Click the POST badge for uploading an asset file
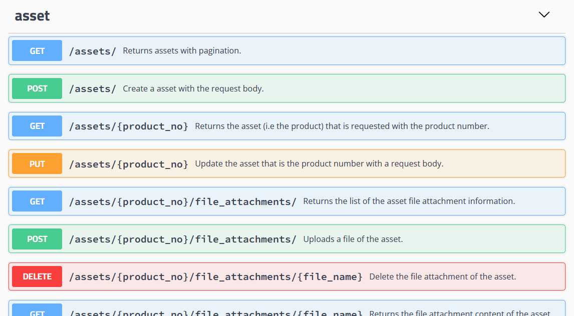The height and width of the screenshot is (316, 574). 37,239
